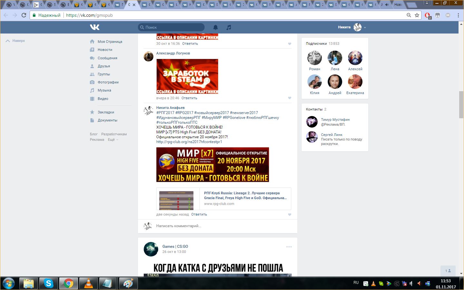This screenshot has width=464, height=290.
Task: Open the Блог footer link
Action: click(x=94, y=134)
